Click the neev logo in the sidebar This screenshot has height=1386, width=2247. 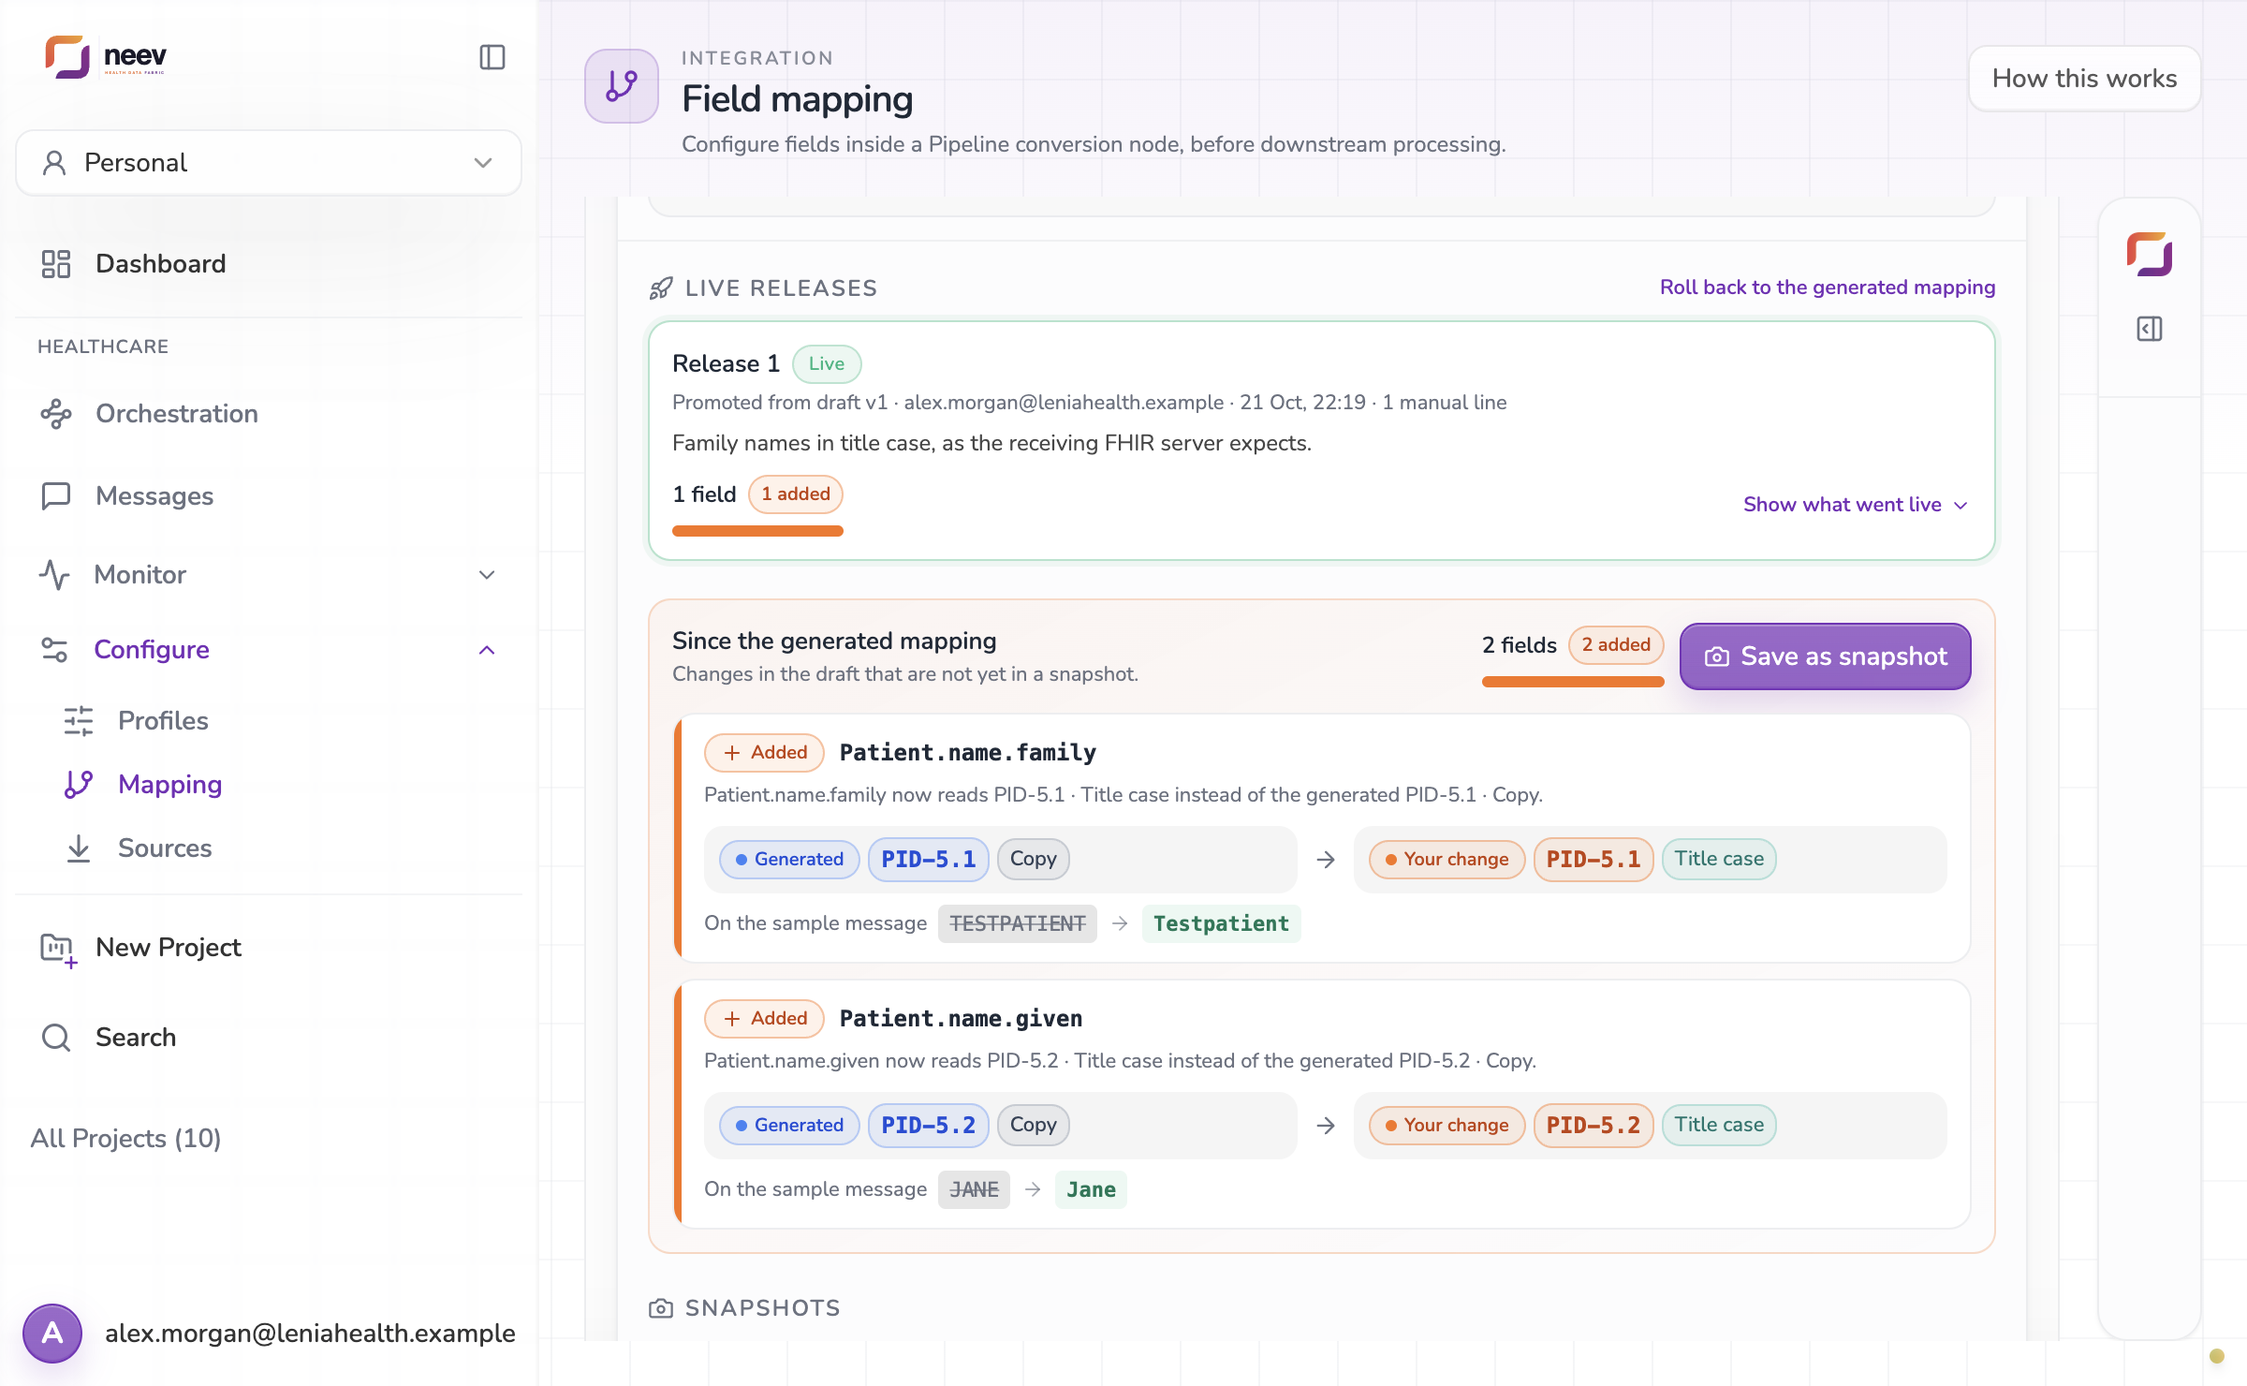[x=106, y=57]
